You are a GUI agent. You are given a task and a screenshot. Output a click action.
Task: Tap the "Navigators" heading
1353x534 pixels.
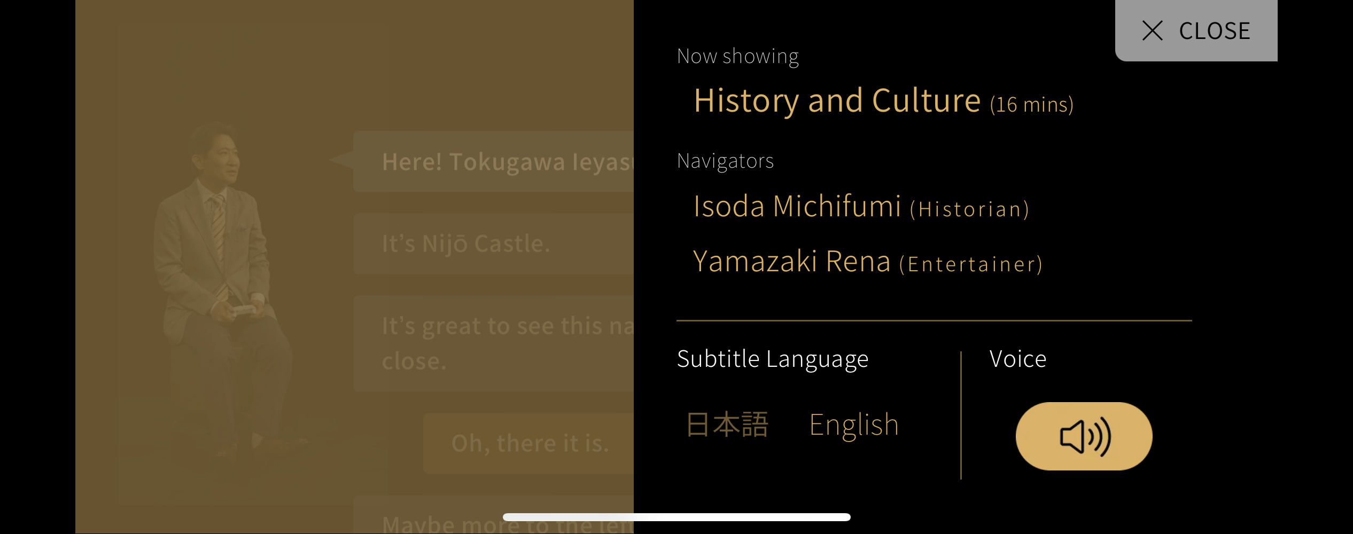tap(725, 161)
